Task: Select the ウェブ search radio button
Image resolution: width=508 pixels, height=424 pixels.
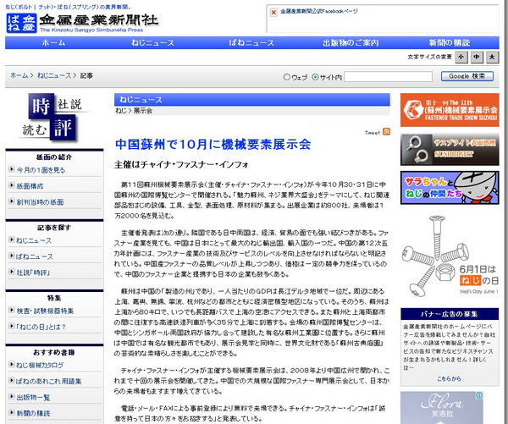Action: [x=285, y=76]
